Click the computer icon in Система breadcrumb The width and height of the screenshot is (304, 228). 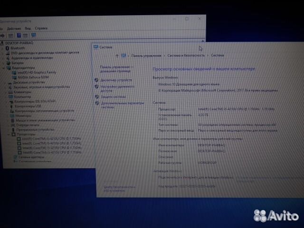pos(123,56)
